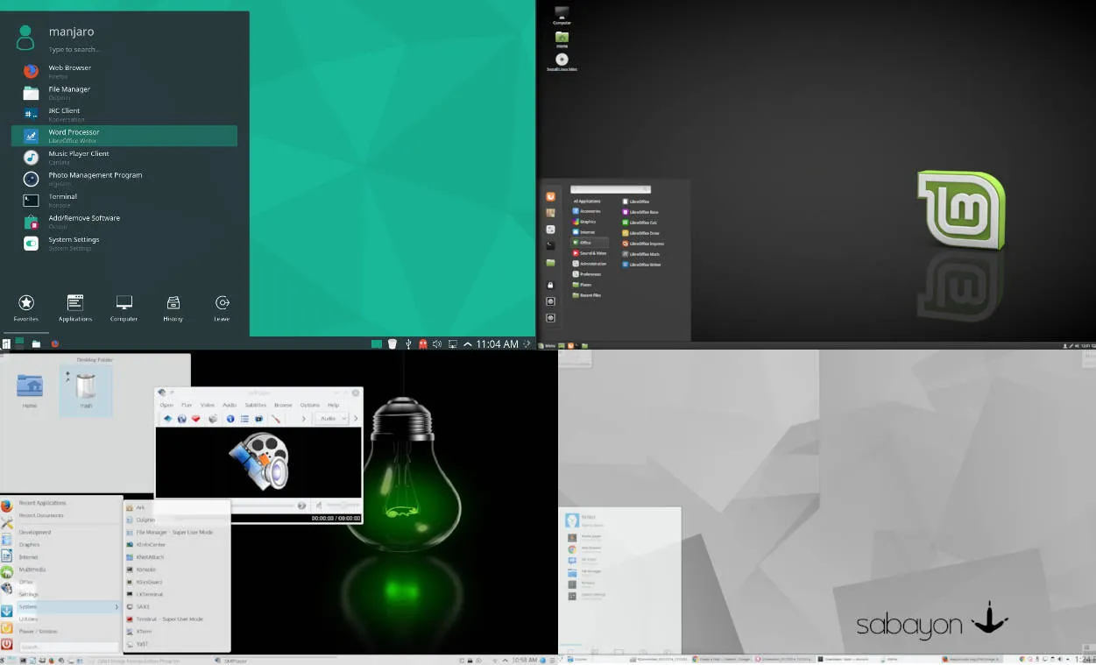Open Terminal Konsole in Manjaro menu
Screen dimensions: 1096x665
click(x=124, y=200)
